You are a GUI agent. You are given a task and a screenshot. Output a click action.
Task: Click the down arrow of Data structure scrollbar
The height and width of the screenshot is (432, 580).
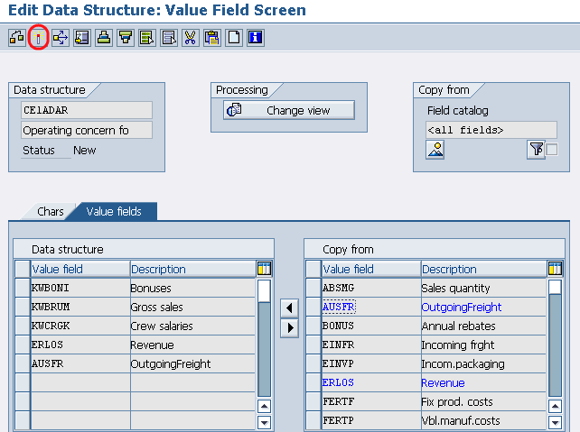(264, 422)
